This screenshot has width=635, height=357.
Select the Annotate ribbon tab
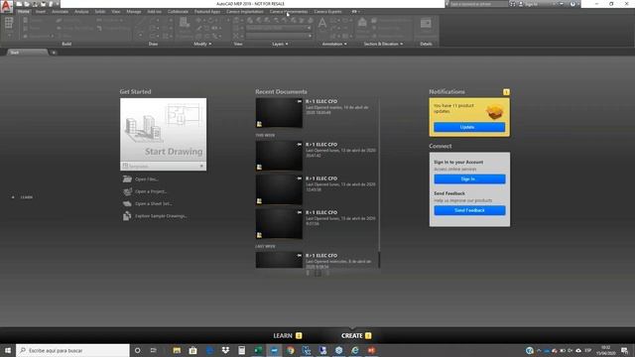point(60,11)
